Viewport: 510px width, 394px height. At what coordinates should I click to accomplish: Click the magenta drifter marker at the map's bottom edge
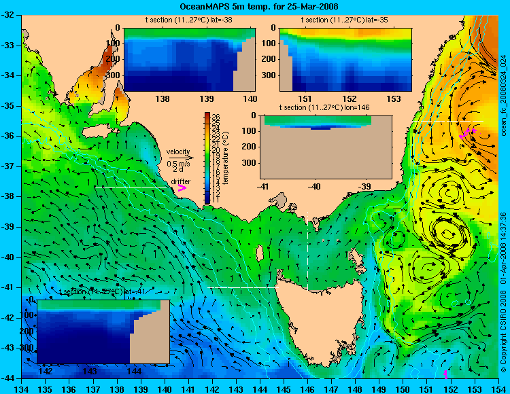click(445, 374)
